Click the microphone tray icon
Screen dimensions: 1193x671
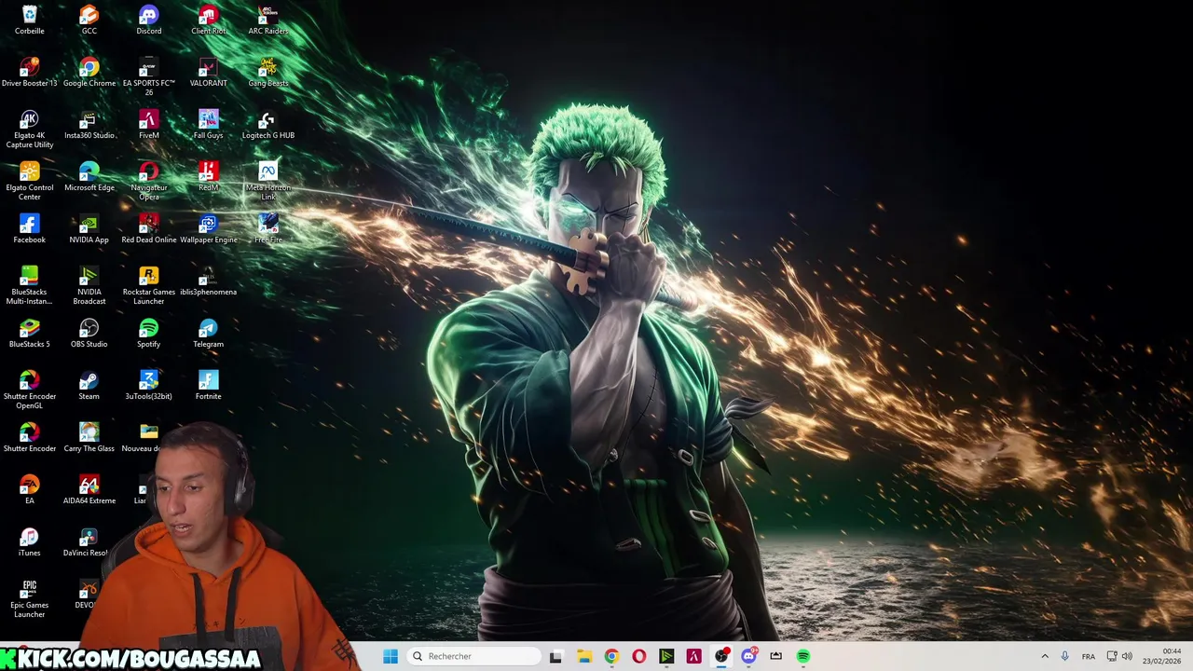coord(1064,656)
